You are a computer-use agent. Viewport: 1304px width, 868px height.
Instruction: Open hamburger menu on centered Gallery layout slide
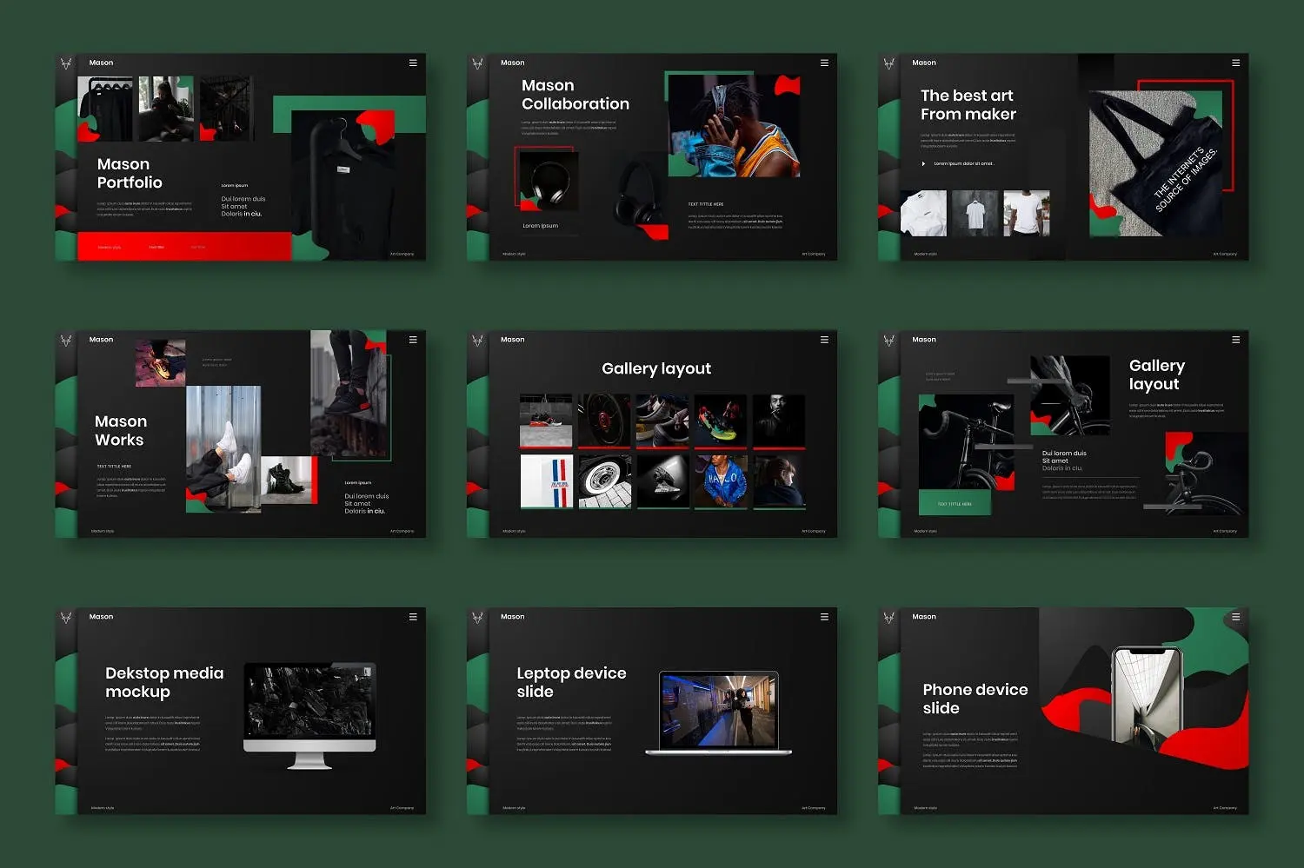click(824, 340)
